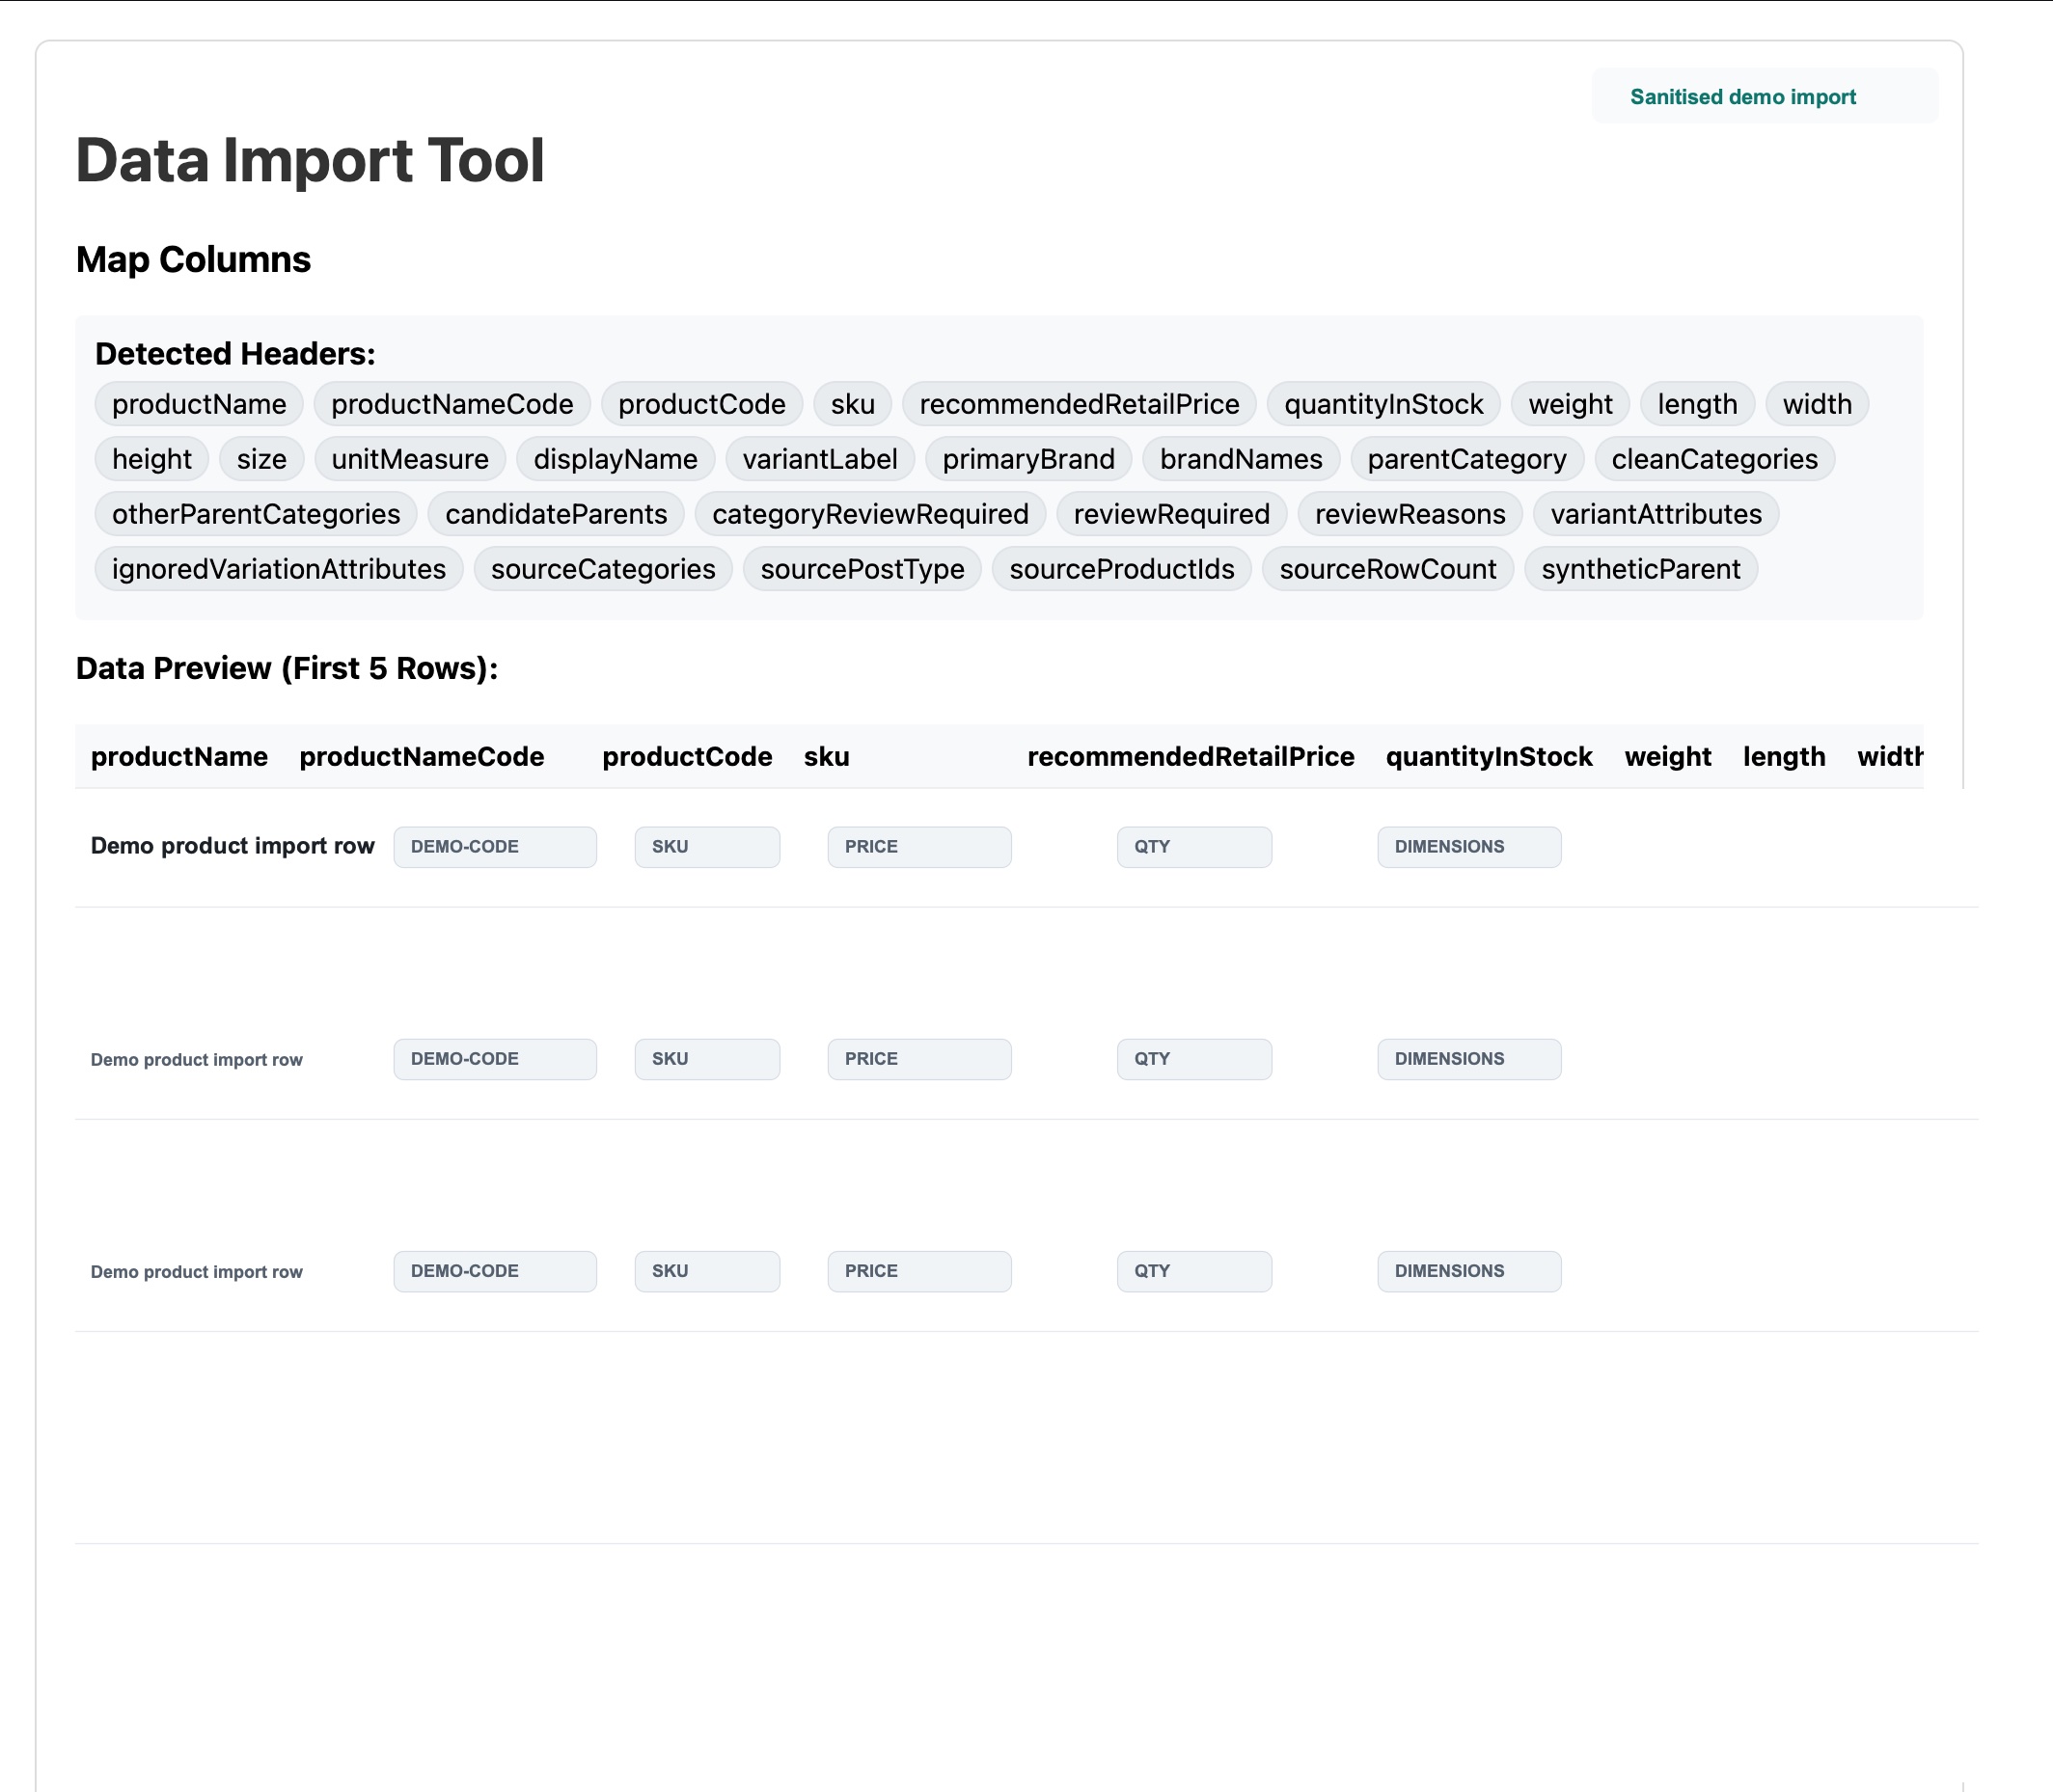Click the length header chip
This screenshot has width=2053, height=1792.
click(x=1697, y=404)
